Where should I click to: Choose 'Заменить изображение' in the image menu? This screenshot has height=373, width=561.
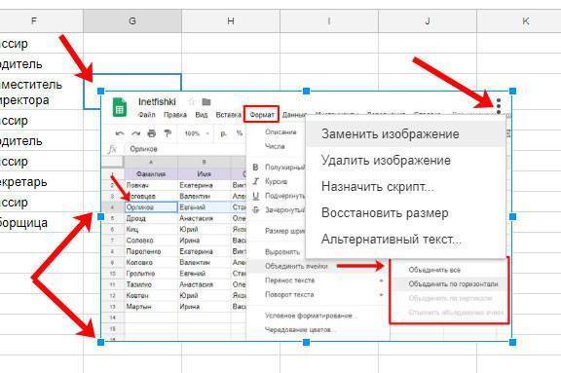406,133
